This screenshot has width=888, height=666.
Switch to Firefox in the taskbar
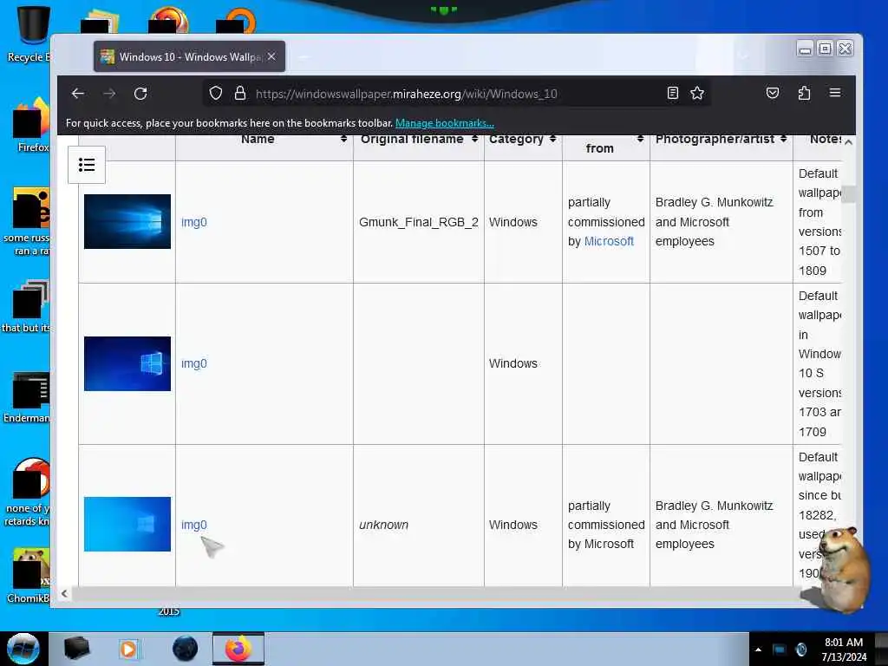[238, 649]
